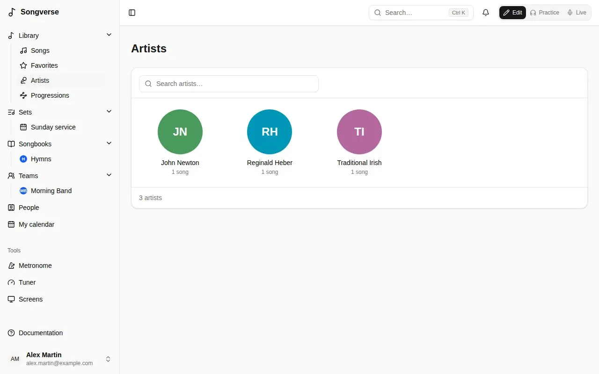Image resolution: width=599 pixels, height=374 pixels.
Task: Click the global Search field
Action: (421, 13)
